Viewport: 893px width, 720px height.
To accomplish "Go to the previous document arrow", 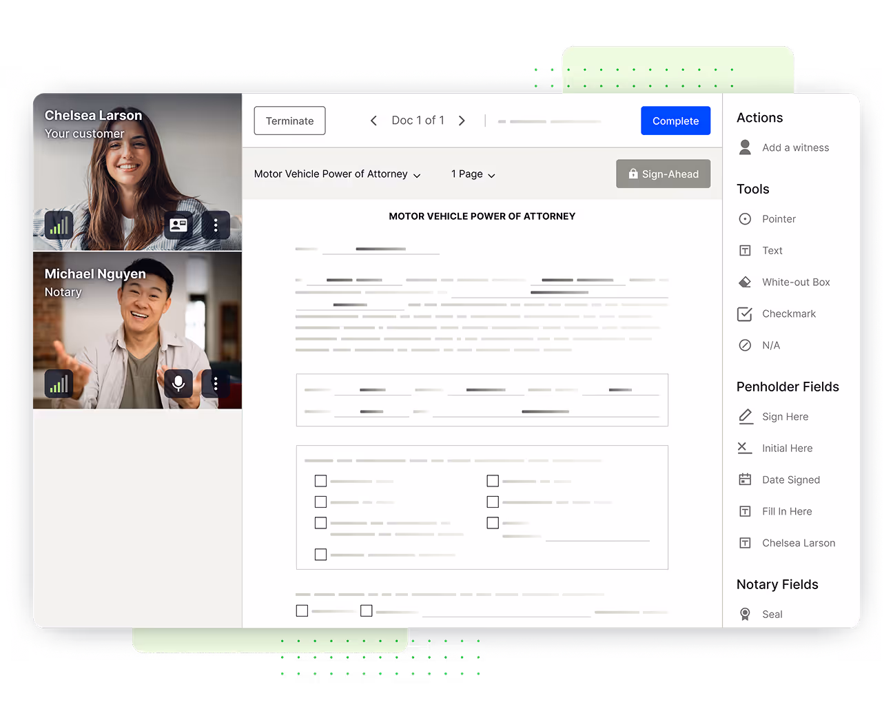I will (x=373, y=121).
